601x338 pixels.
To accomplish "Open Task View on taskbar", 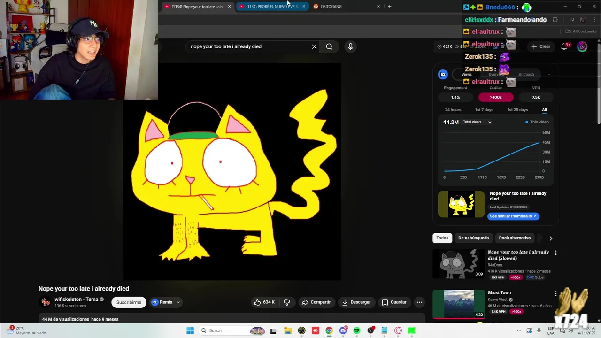I will 273,330.
